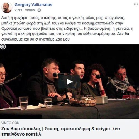Viewport: 139px width, 139px height.
Task: Click the short water glass near the basket
Action: coord(48,103)
